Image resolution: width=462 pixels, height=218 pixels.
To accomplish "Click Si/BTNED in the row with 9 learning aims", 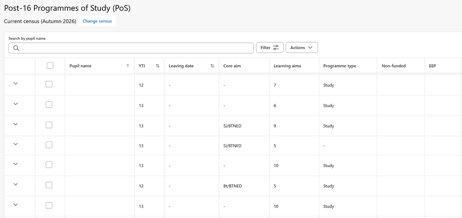I will 232,126.
